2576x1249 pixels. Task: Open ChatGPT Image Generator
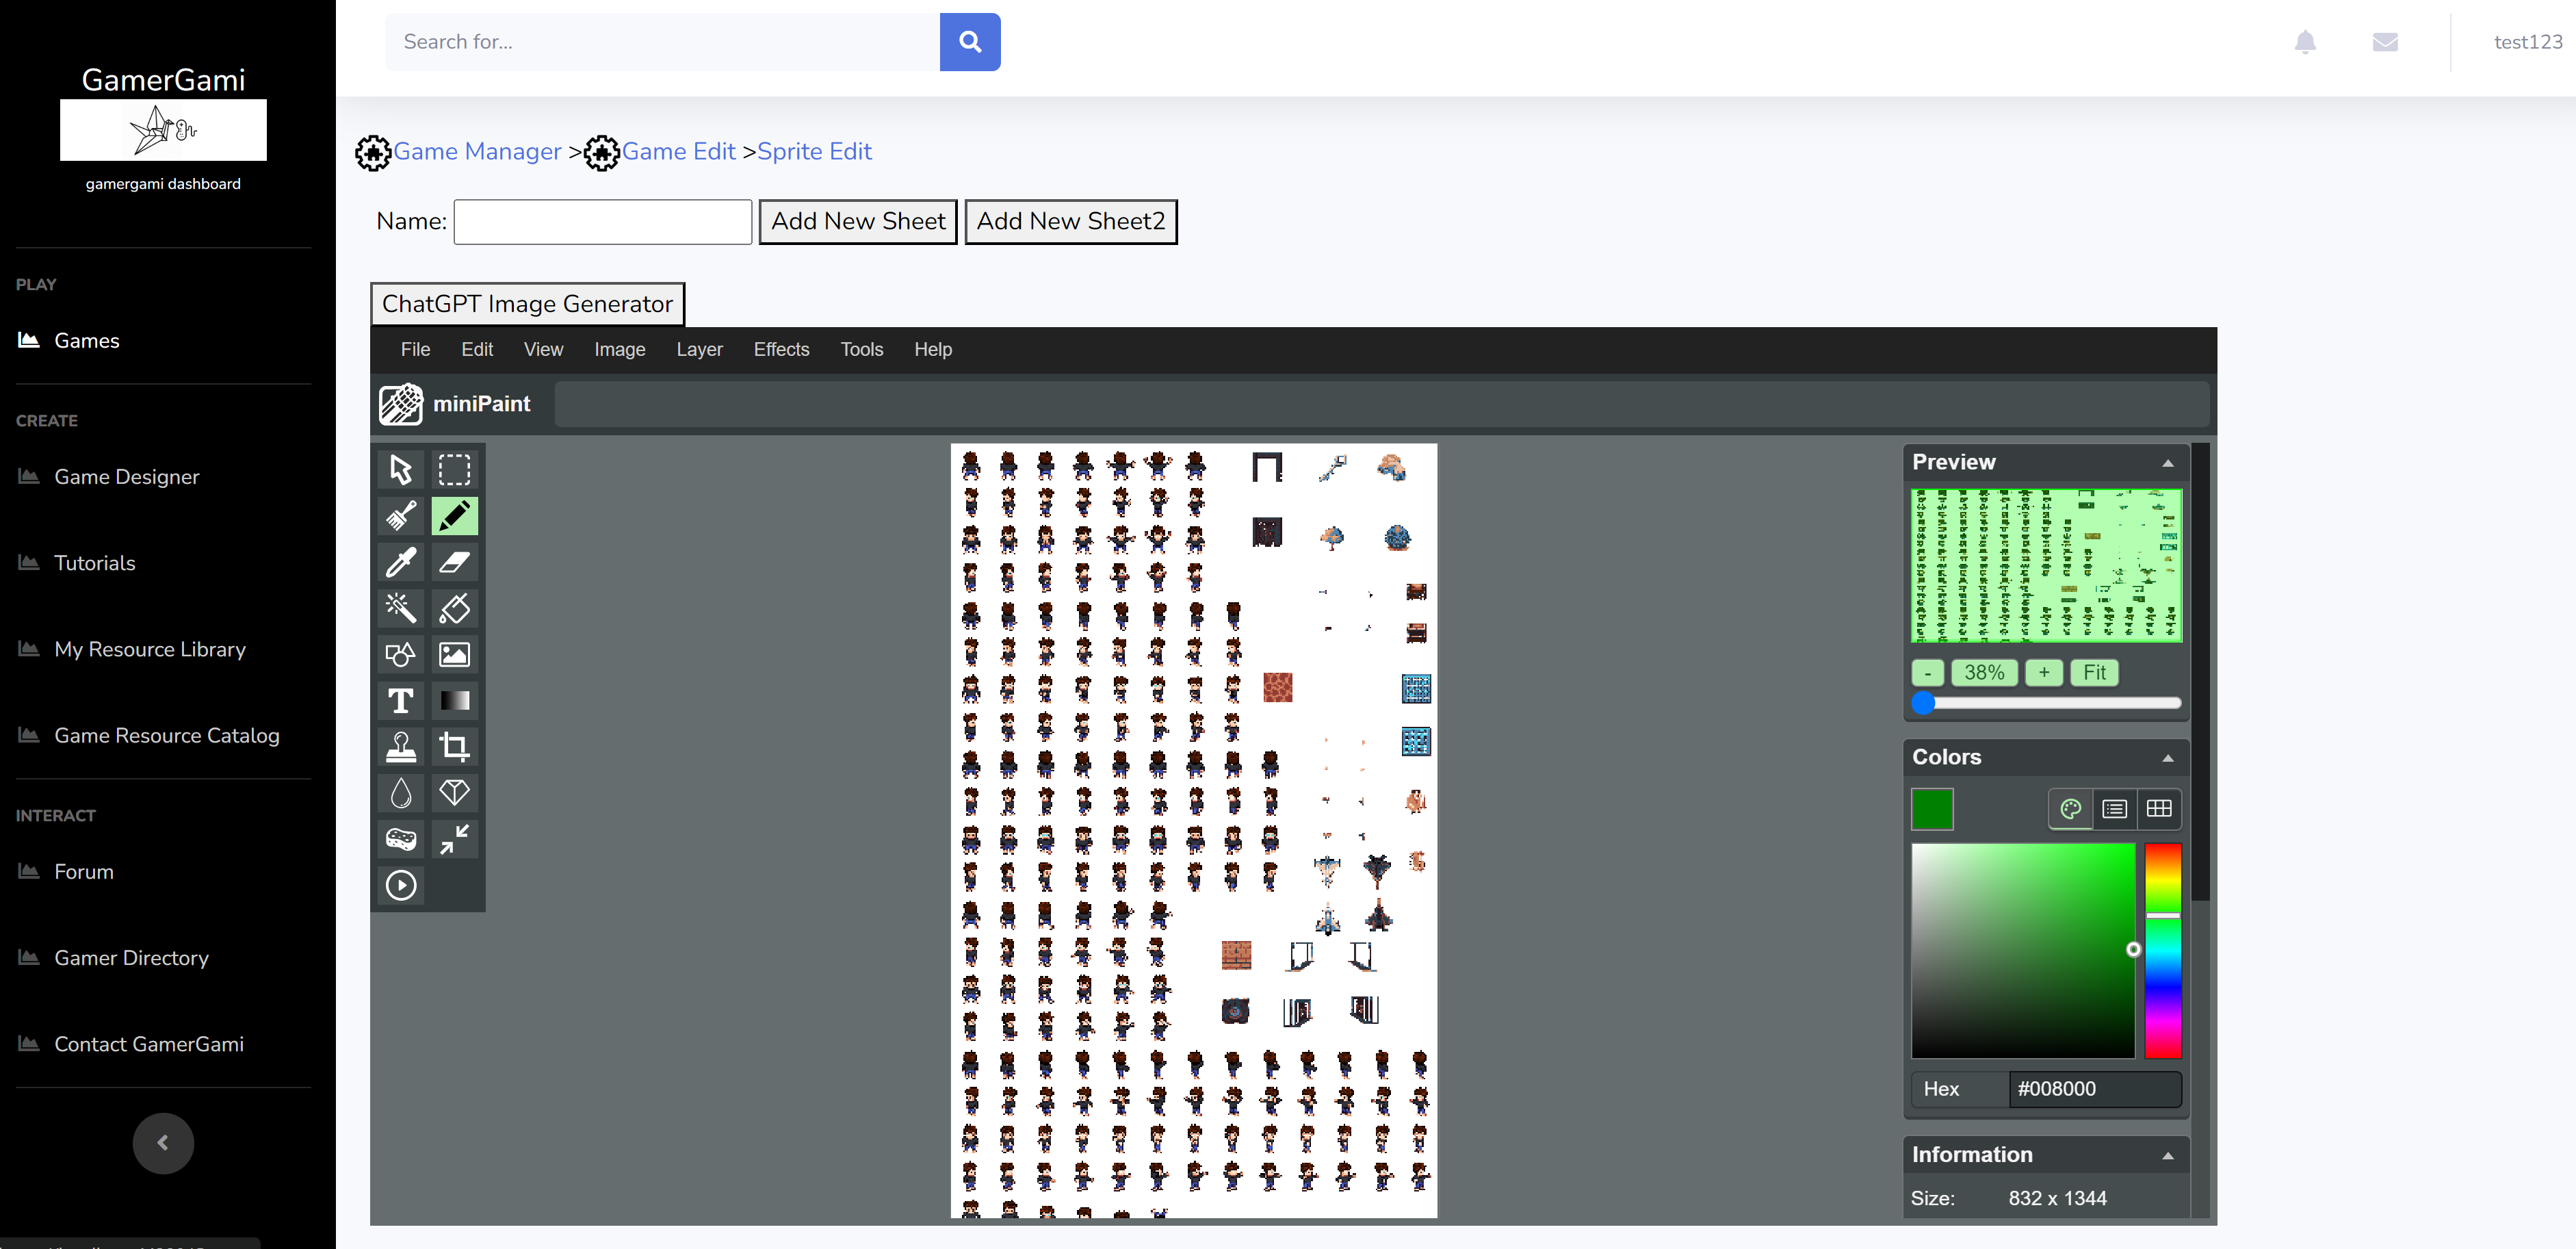527,304
